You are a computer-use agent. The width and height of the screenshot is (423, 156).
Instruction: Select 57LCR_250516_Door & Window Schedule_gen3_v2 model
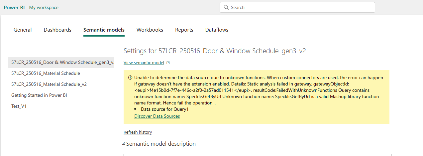coord(61,62)
